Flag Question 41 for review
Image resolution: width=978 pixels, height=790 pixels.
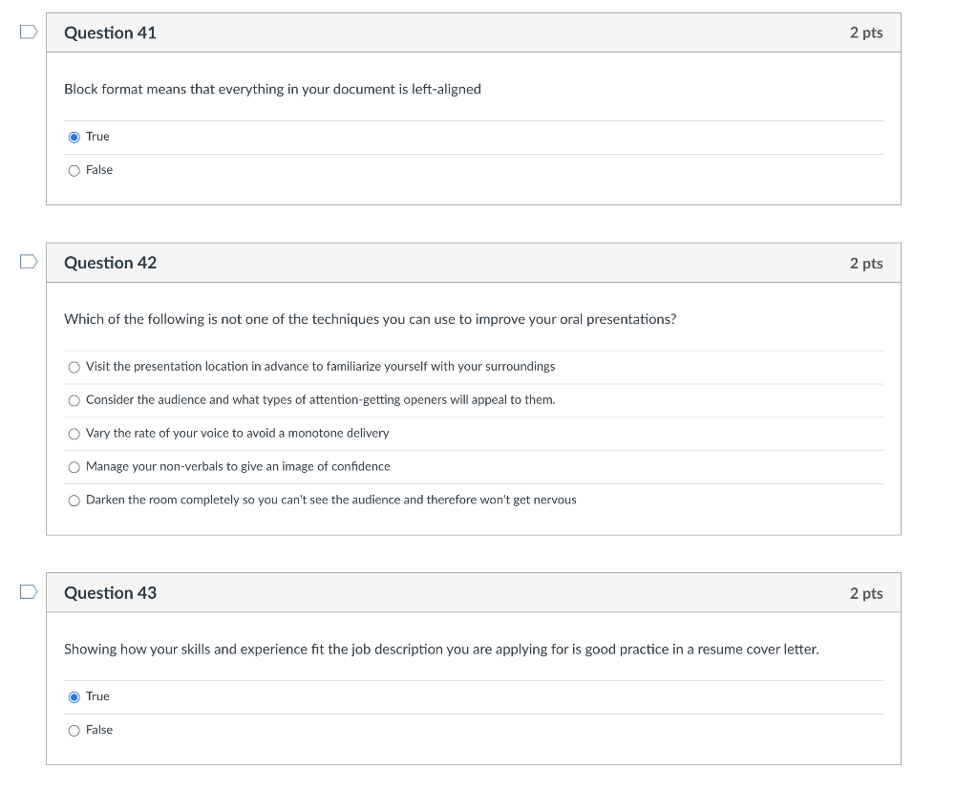[x=29, y=32]
